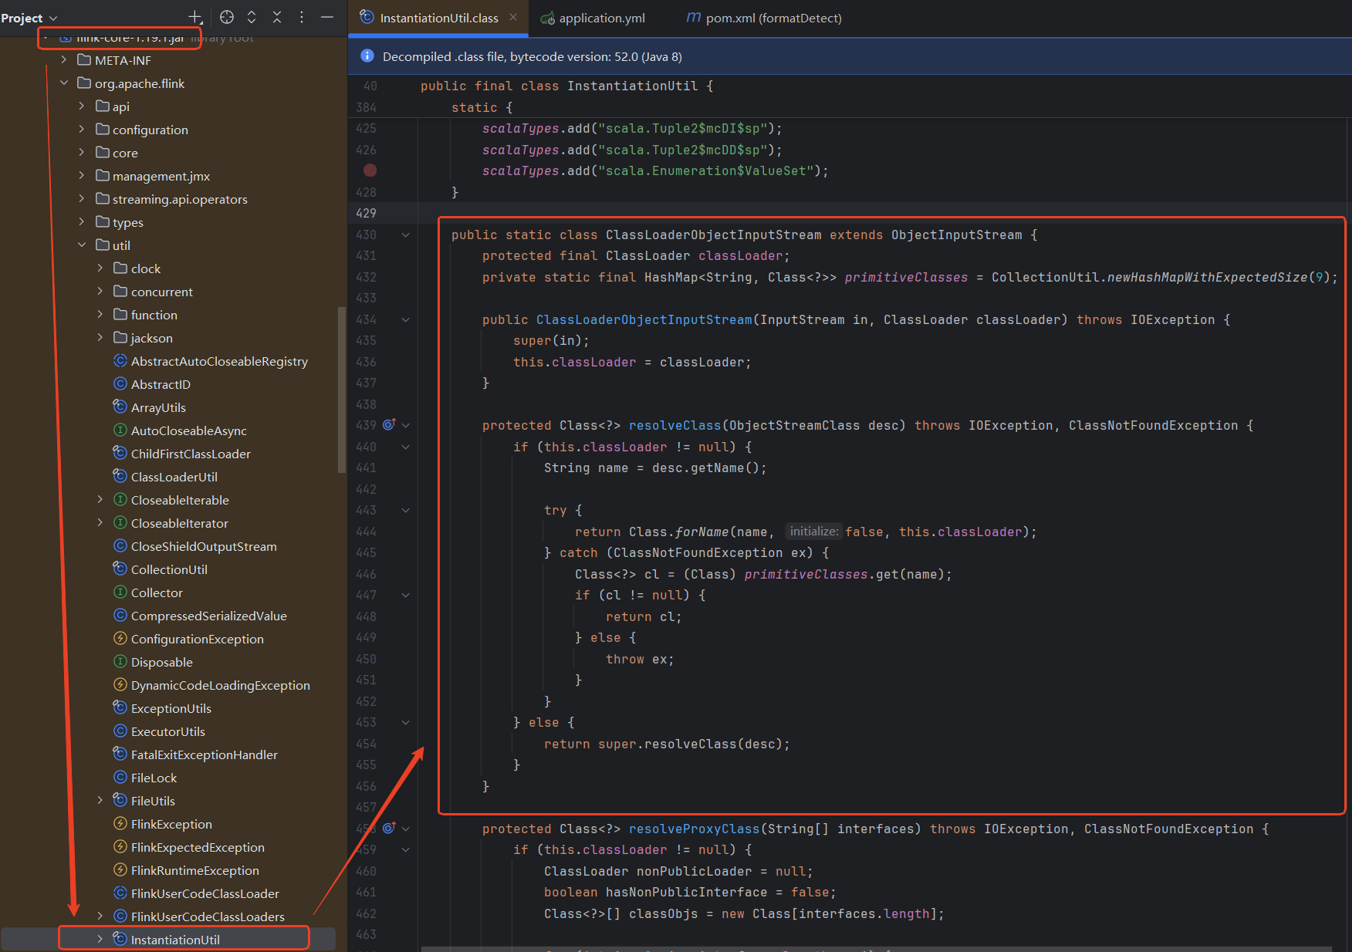The width and height of the screenshot is (1352, 952).
Task: Switch to the InstantiationUtil.class tab
Action: pos(438,18)
